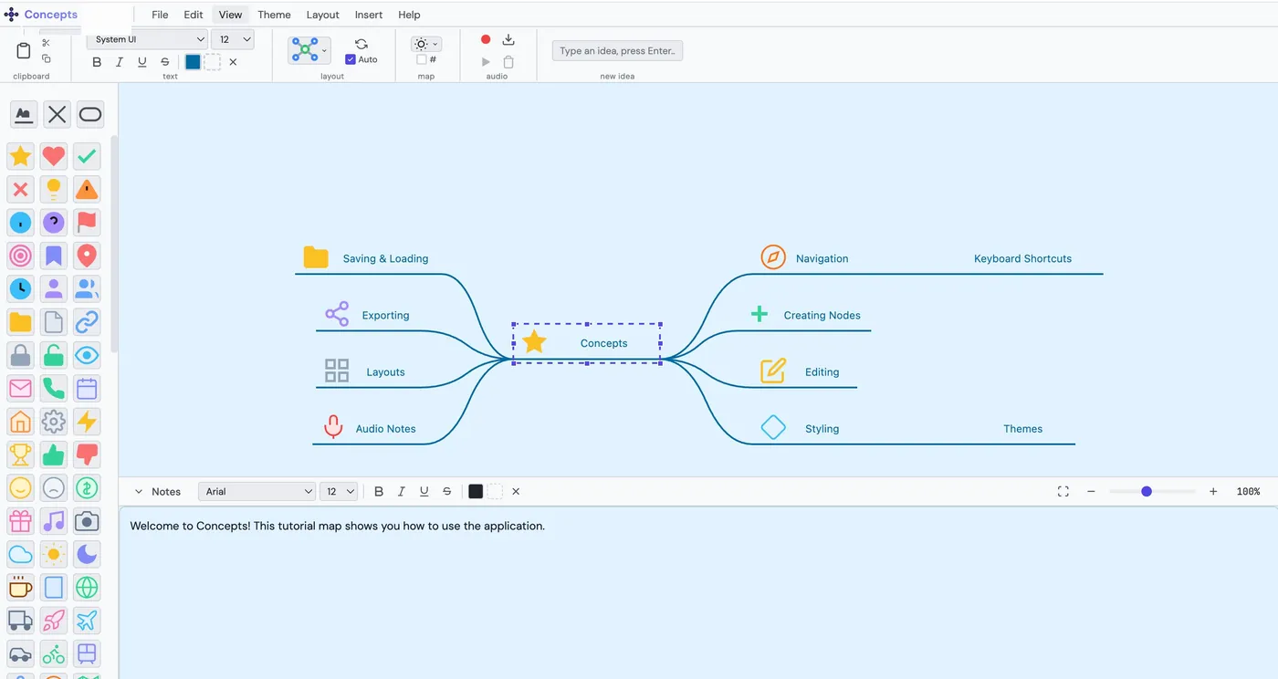Pick the coffee cup icon from the palette
This screenshot has width=1278, height=679.
pyautogui.click(x=20, y=587)
